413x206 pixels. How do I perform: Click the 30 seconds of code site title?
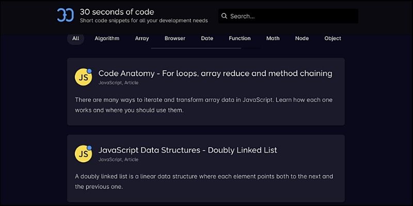point(117,11)
